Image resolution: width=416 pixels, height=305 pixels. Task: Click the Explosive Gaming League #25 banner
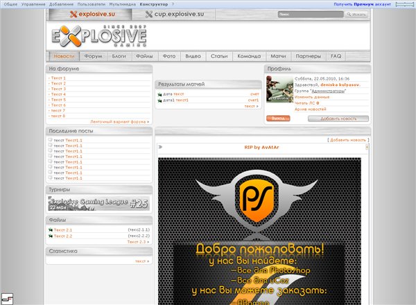[x=98, y=203]
